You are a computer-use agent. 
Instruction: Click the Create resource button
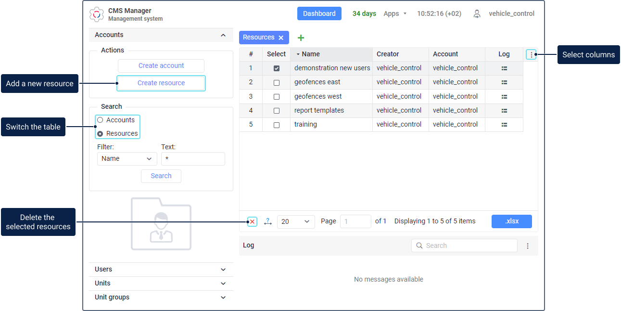(x=161, y=83)
